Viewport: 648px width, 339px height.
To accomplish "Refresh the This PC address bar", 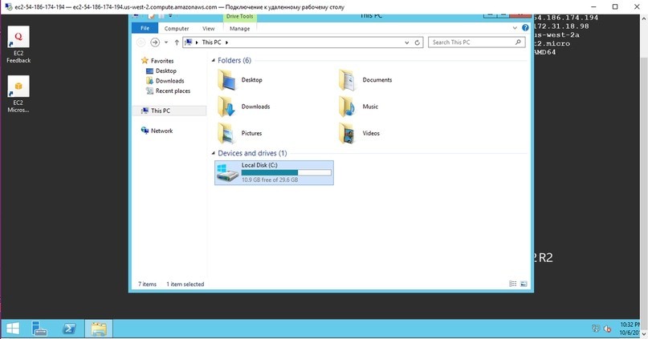I will [x=418, y=42].
